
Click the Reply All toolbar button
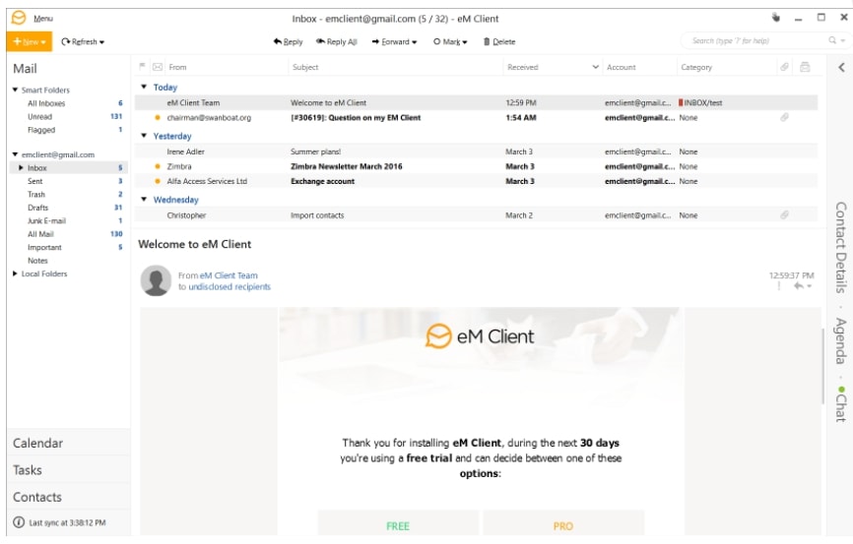[337, 42]
